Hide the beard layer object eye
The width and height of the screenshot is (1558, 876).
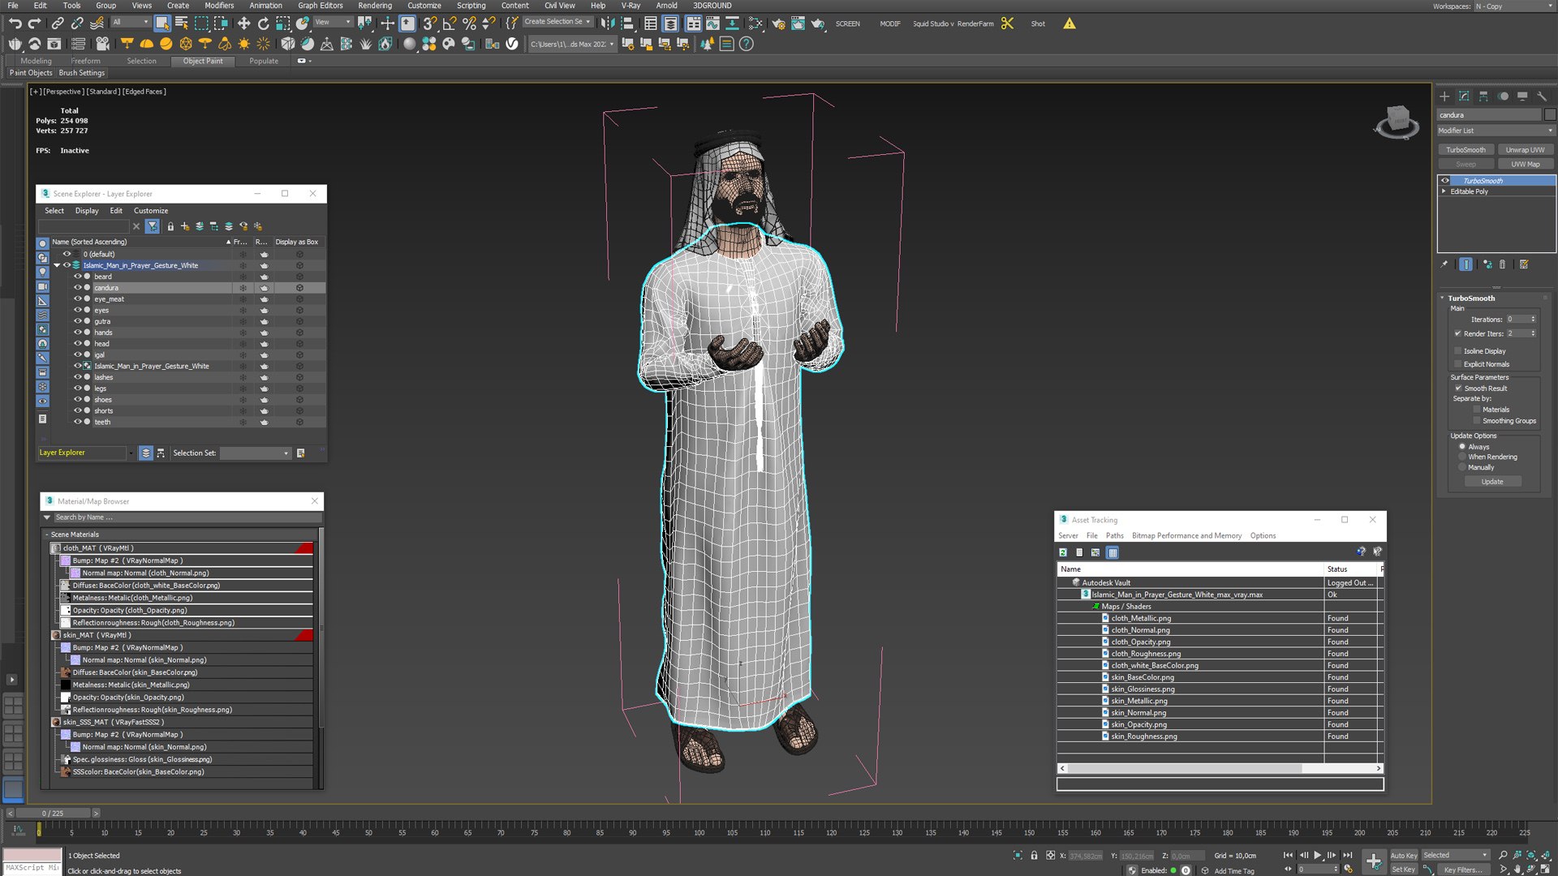coord(78,277)
